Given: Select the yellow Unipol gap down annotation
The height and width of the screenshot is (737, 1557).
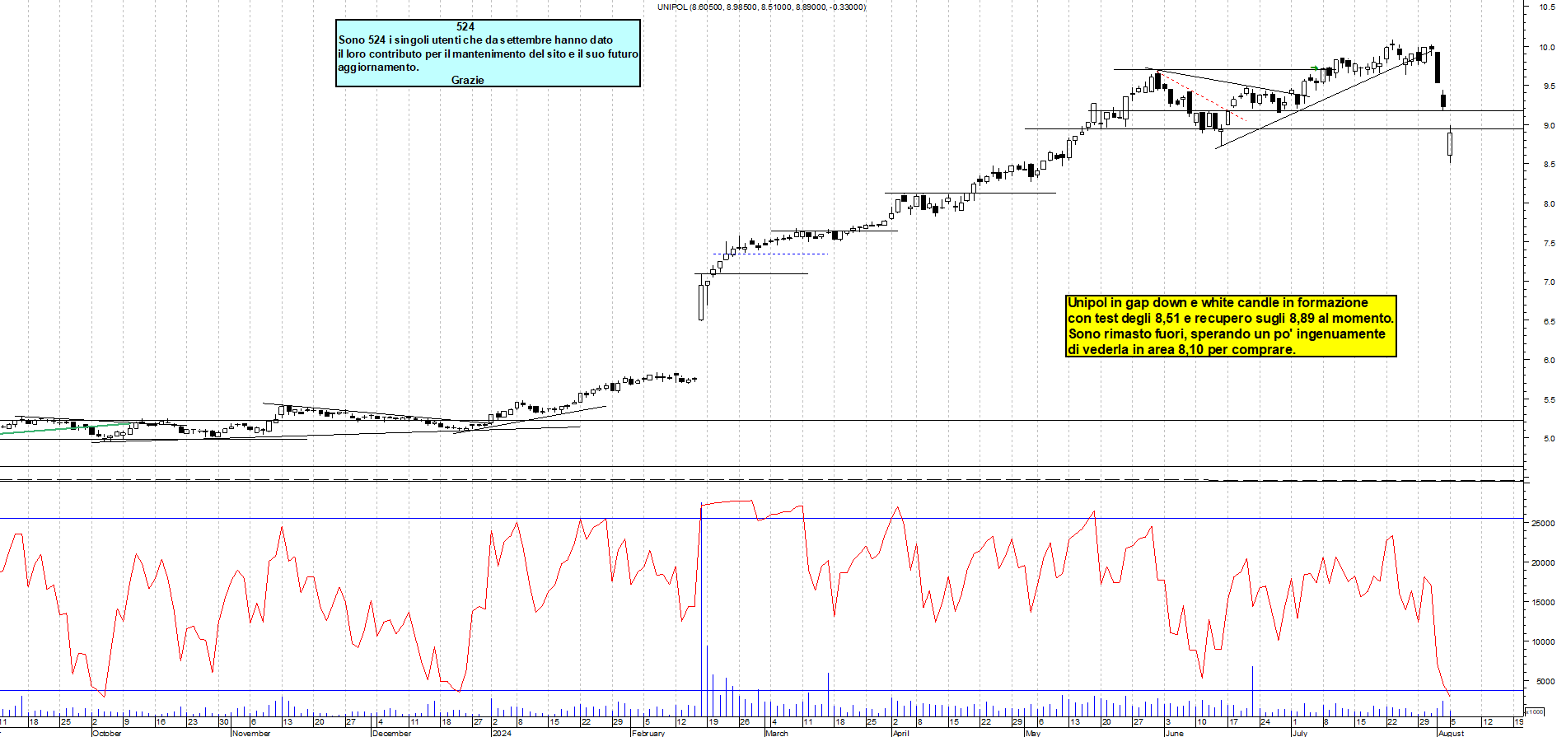Looking at the screenshot, I should [x=1232, y=326].
